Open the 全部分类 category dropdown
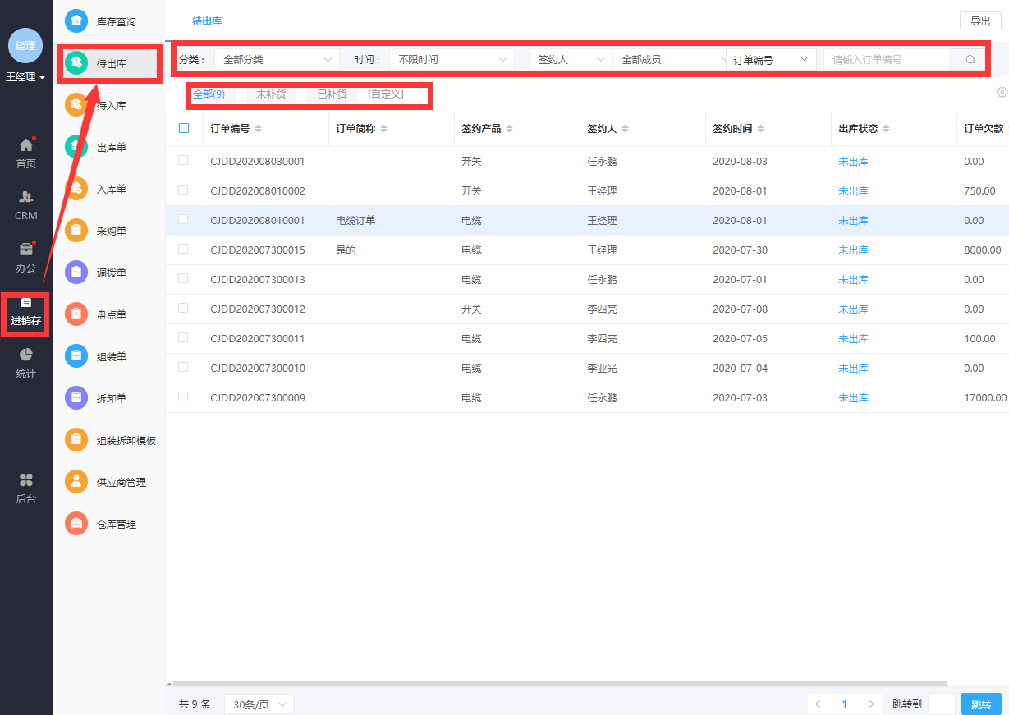The image size is (1009, 715). 277,60
